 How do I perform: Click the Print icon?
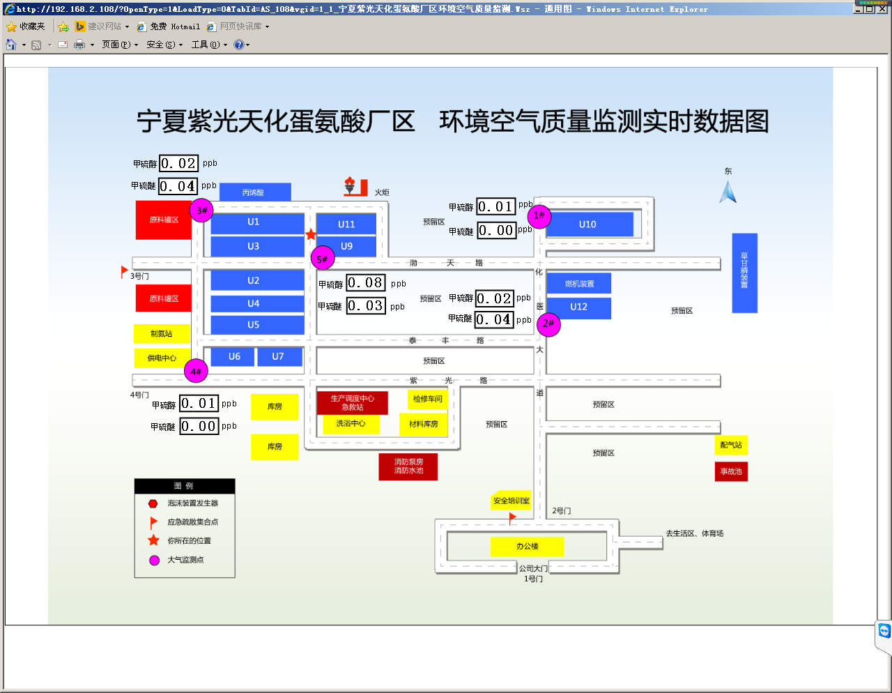tap(79, 45)
